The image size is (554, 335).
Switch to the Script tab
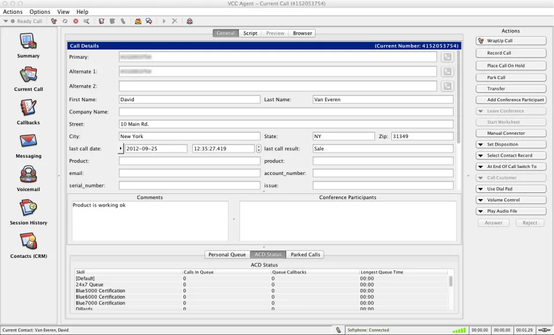click(x=250, y=33)
